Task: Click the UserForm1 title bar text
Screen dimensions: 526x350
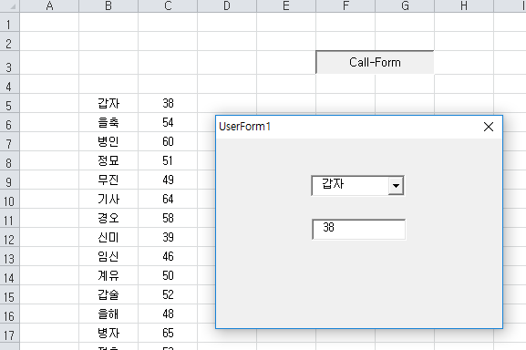Action: tap(244, 127)
